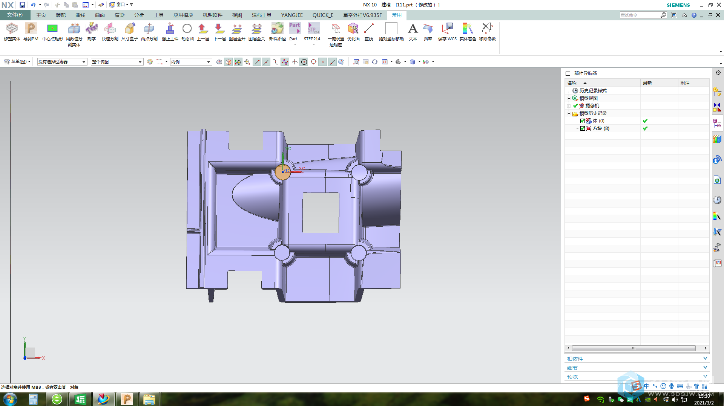
Task: Toggle checkbox for 体 (0) feature
Action: coord(583,121)
